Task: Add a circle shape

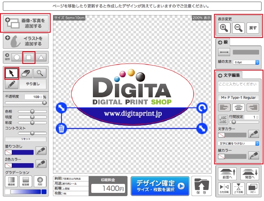Action: [x=17, y=57]
